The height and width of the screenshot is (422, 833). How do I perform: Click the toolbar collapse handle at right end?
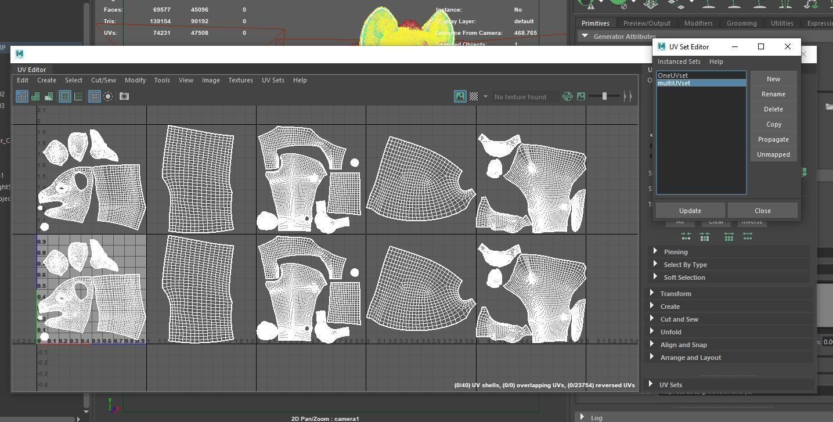pos(628,96)
